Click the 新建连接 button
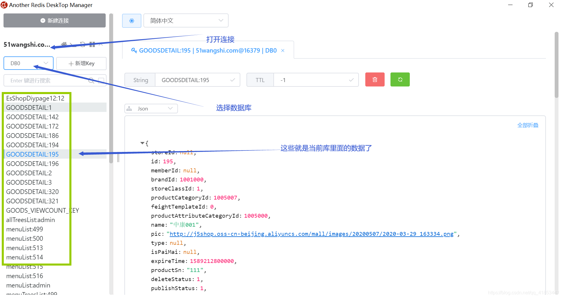 54,20
